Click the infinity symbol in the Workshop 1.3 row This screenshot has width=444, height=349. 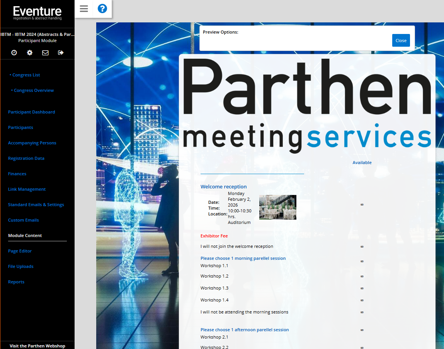362,288
